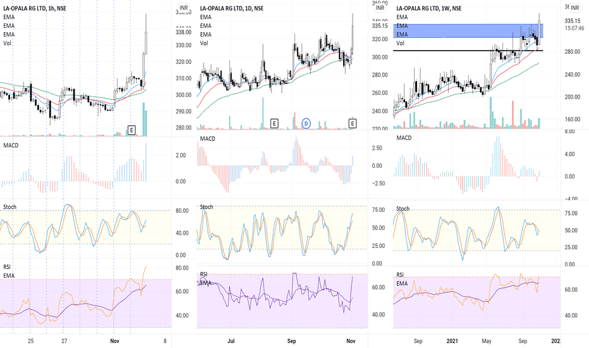Click the May label on 1W time axis
This screenshot has height=348, width=589.
coord(487,341)
